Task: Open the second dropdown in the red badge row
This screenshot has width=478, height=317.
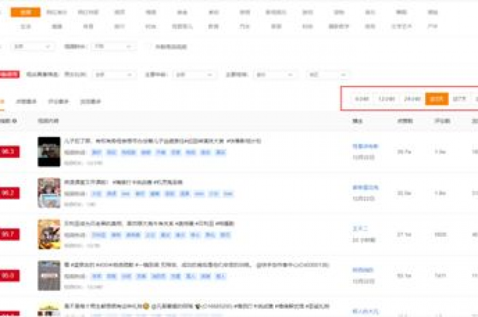Action: tap(195, 75)
